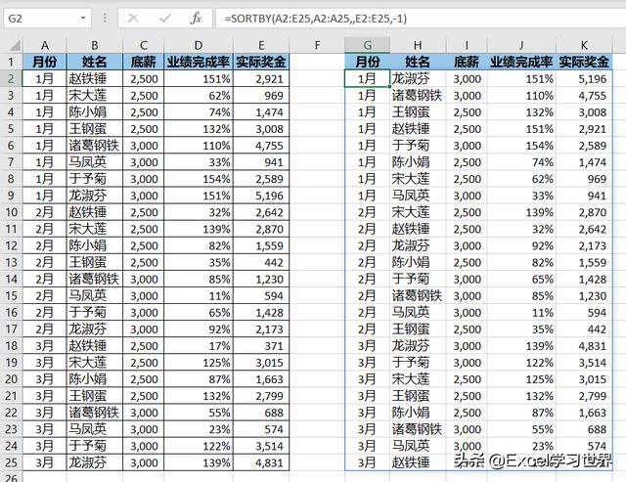Screen dimensions: 626x482
Task: Select row 25 header
Action: [x=11, y=462]
